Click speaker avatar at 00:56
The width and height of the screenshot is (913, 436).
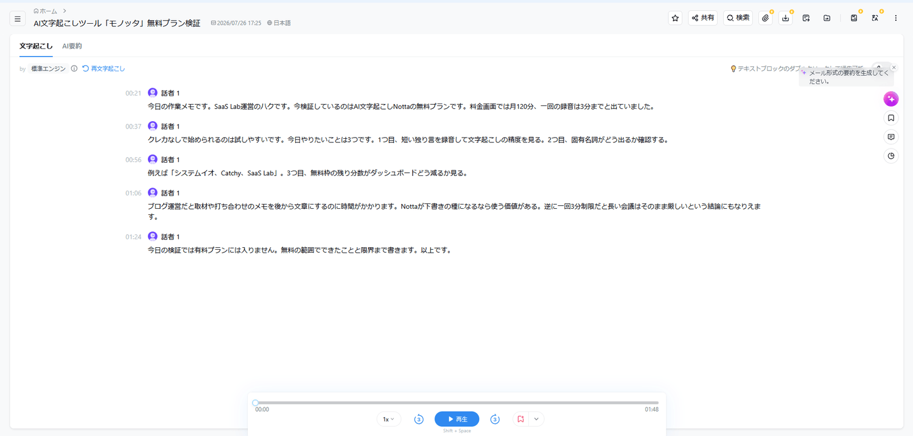tap(153, 159)
